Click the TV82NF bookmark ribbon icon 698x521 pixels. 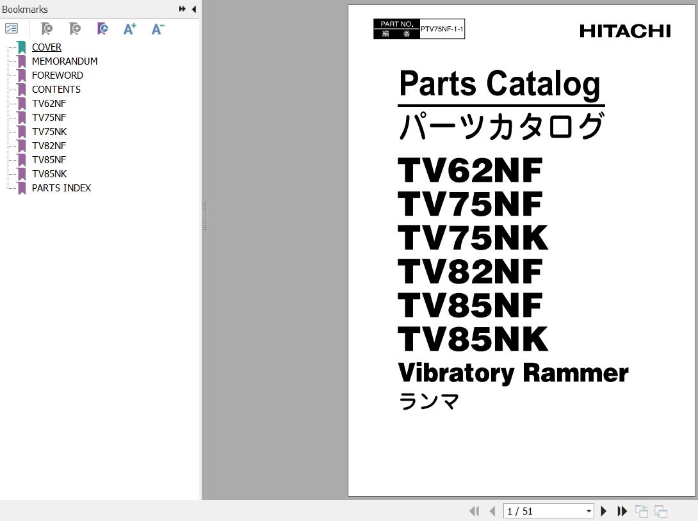pyautogui.click(x=22, y=146)
